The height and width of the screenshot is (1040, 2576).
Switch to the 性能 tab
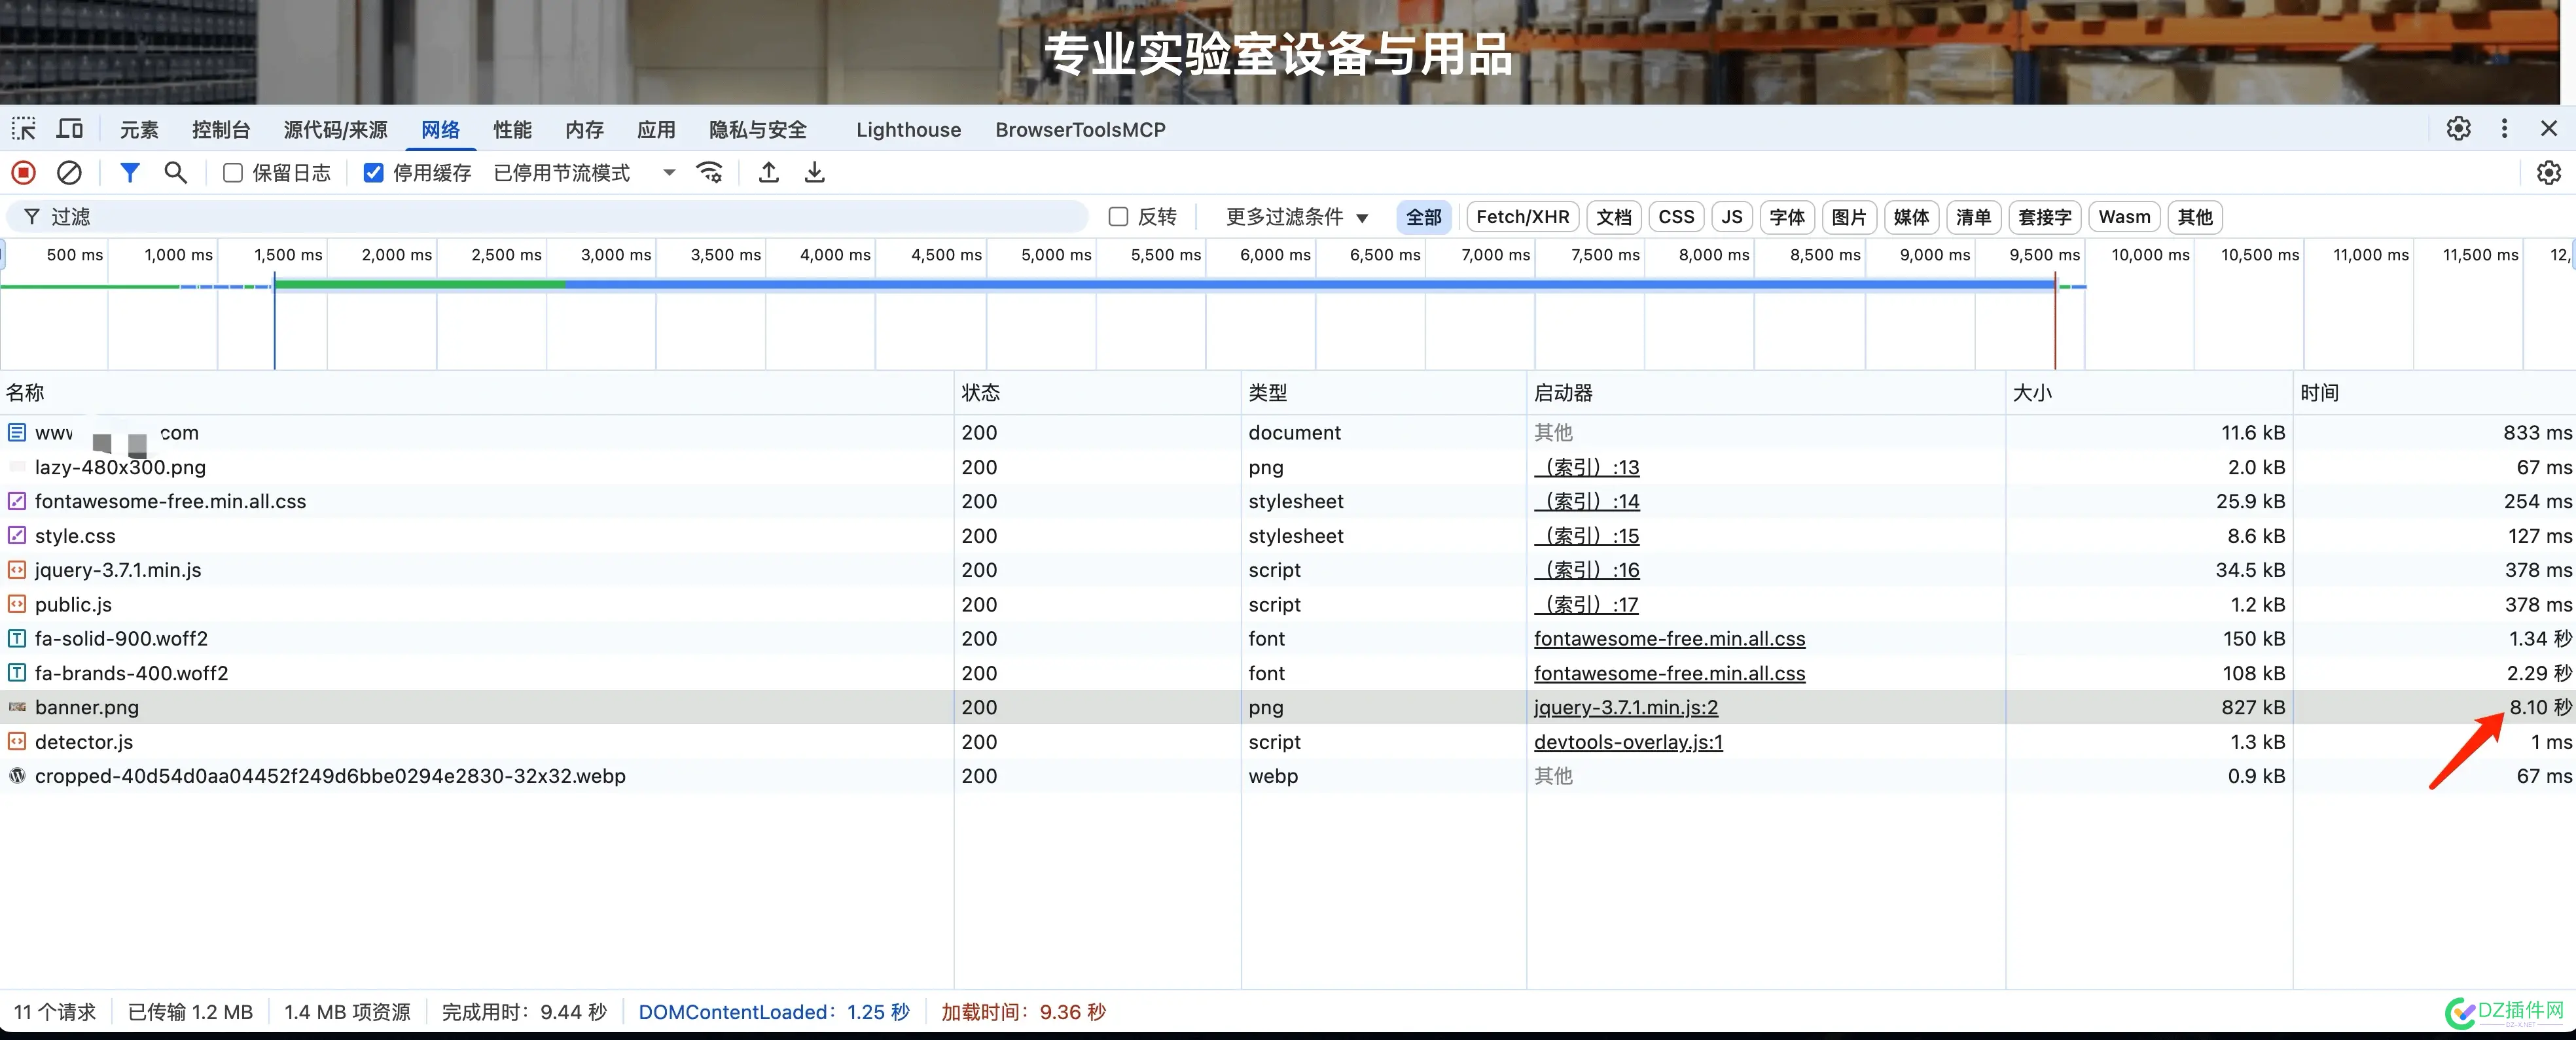click(x=512, y=130)
